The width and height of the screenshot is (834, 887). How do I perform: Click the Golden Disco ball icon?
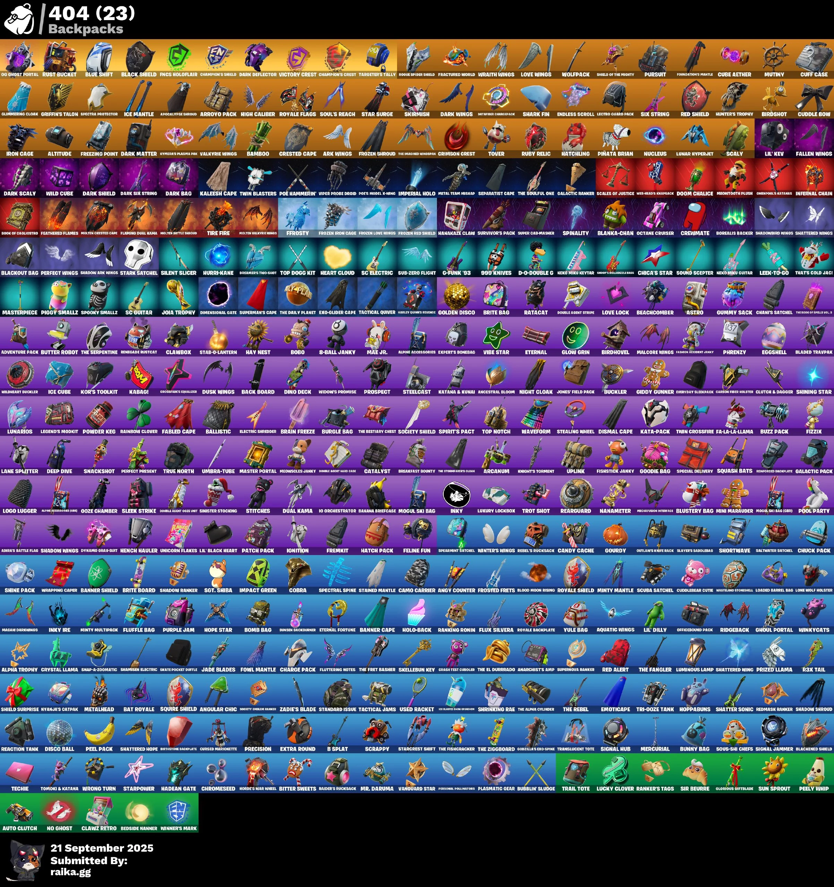(456, 295)
